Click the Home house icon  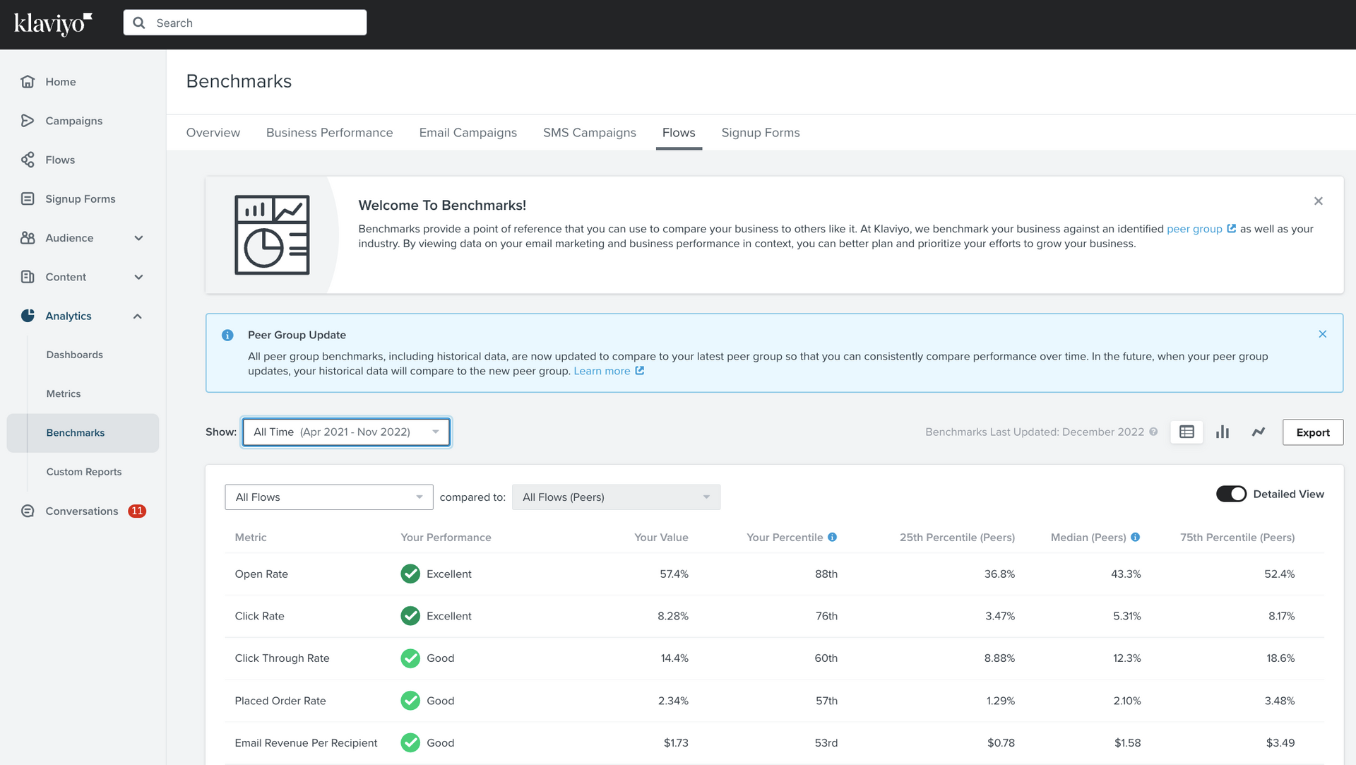tap(28, 81)
